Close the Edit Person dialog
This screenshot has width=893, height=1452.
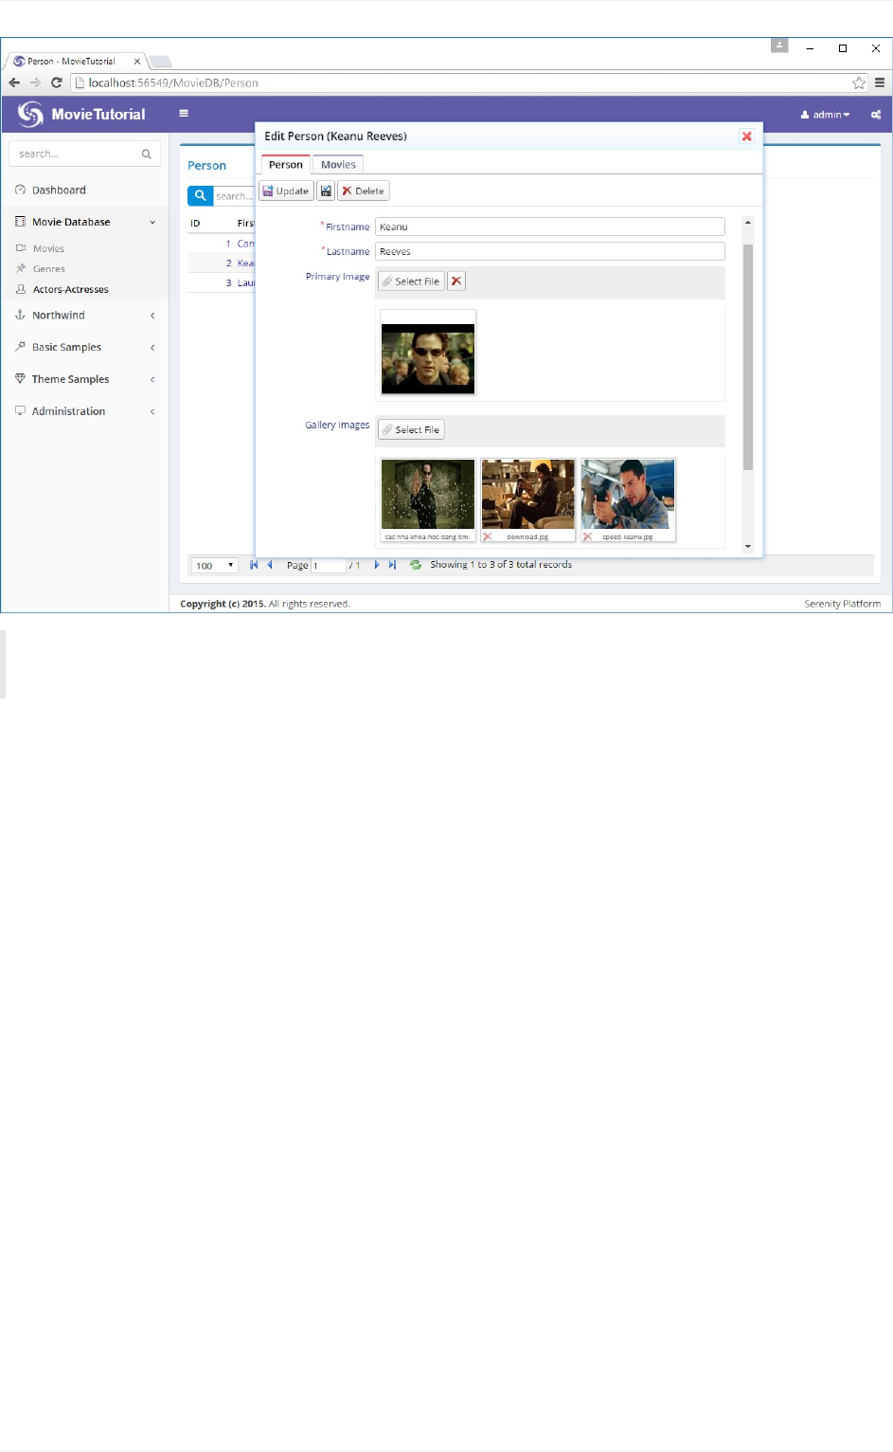pos(746,136)
